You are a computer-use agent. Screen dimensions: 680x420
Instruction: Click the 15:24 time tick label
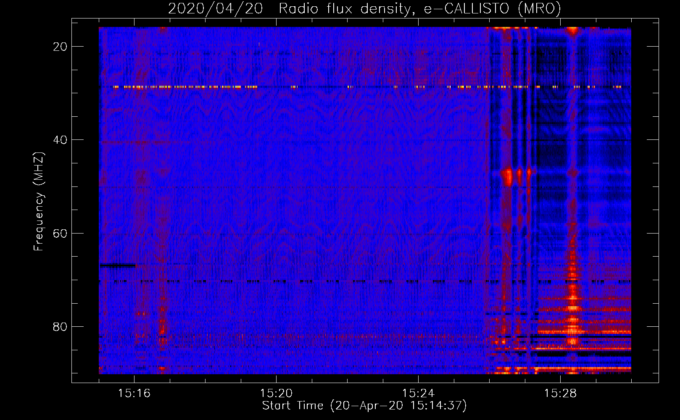click(x=418, y=394)
